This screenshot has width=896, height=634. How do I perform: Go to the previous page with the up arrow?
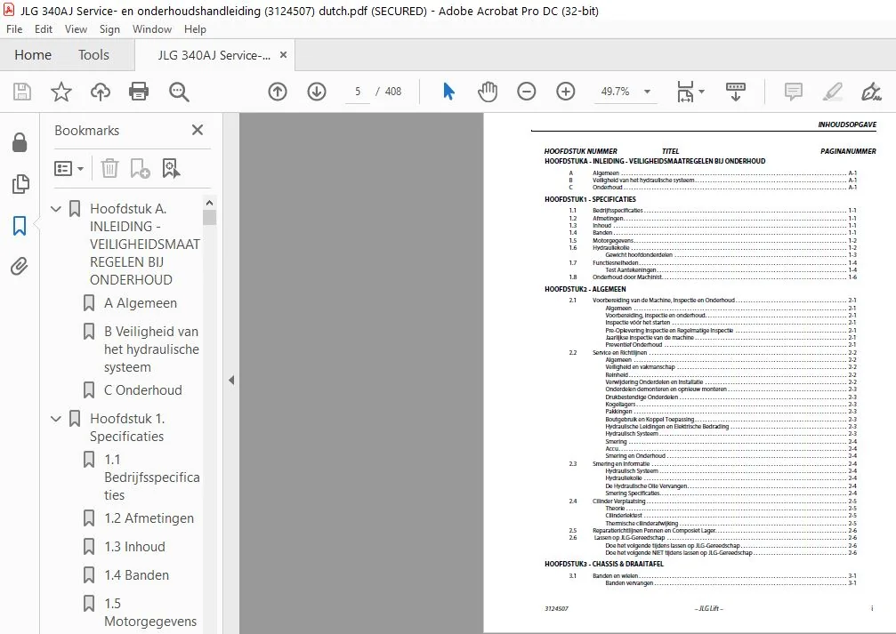click(278, 92)
